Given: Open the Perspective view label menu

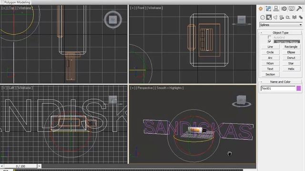Looking at the screenshot, I should click(x=145, y=88).
